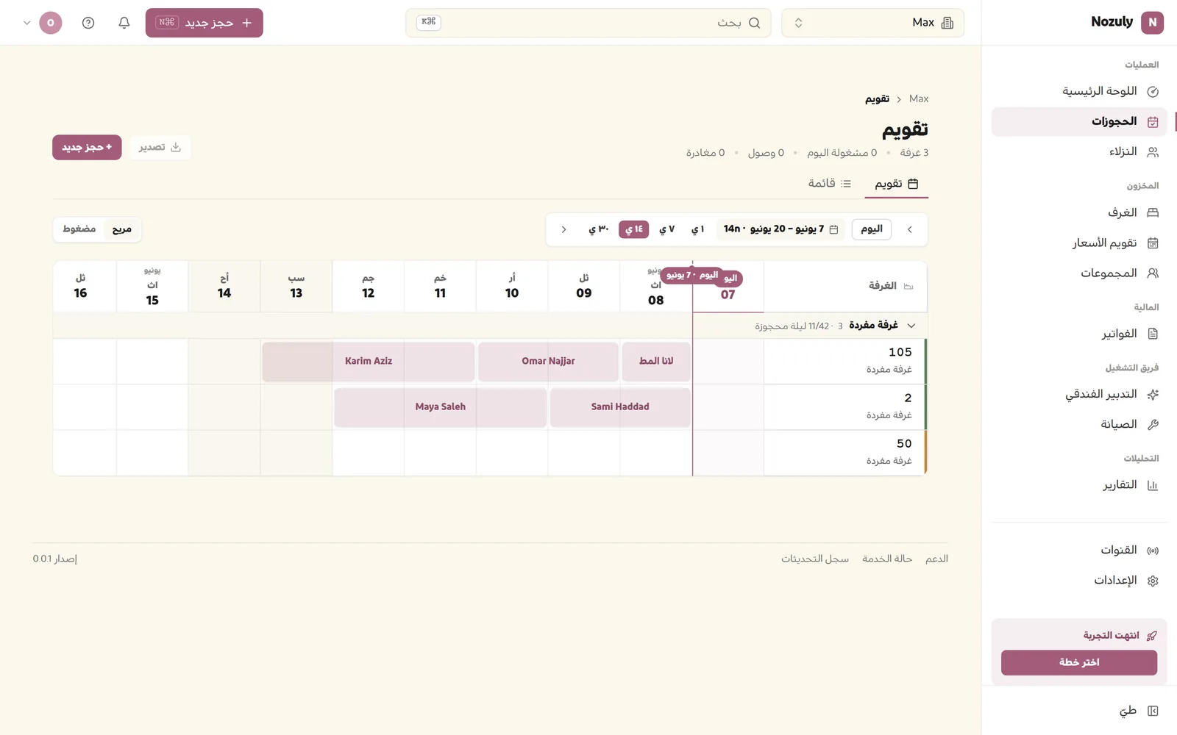Click الصيانة wrench icon

click(x=1153, y=425)
